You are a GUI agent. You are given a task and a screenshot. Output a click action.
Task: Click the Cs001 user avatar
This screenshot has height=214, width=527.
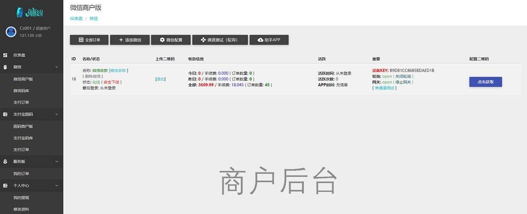click(11, 31)
